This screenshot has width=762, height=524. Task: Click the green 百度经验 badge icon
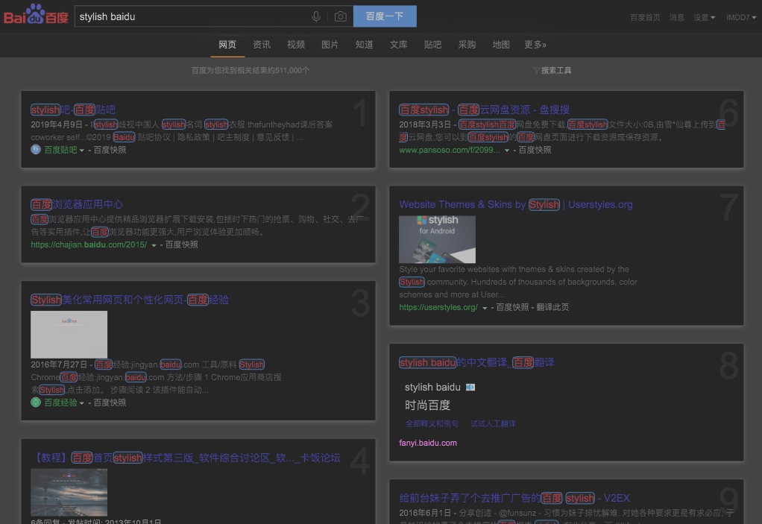click(35, 401)
